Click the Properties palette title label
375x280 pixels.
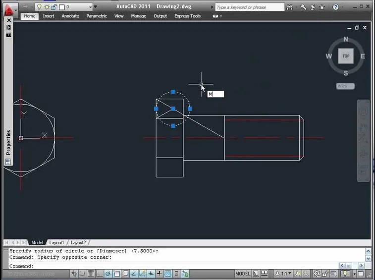8,142
